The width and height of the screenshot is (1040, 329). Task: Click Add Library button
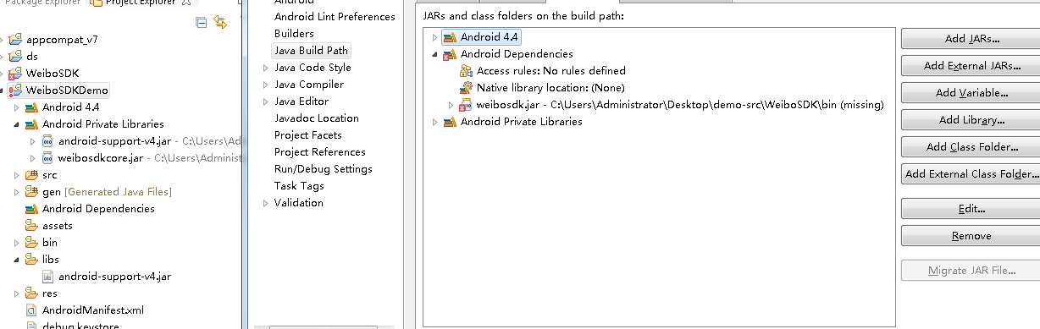[971, 120]
